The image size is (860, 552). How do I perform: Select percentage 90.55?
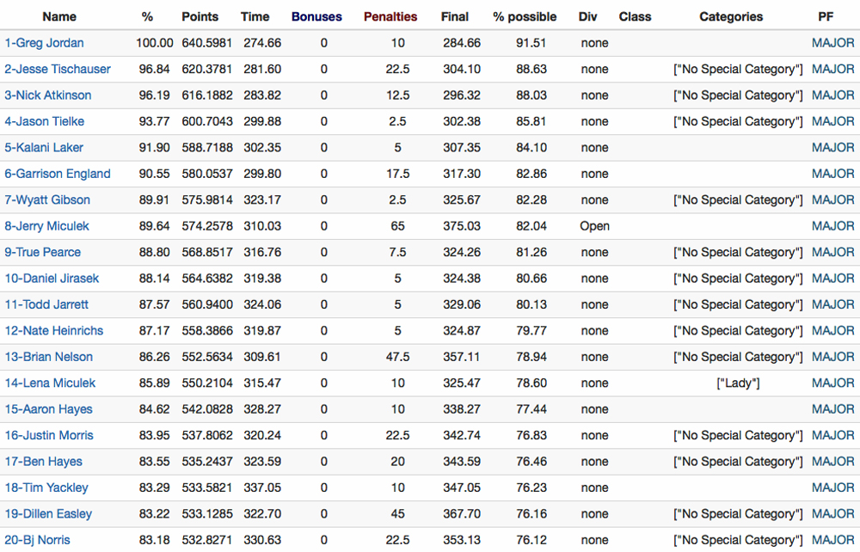[154, 174]
